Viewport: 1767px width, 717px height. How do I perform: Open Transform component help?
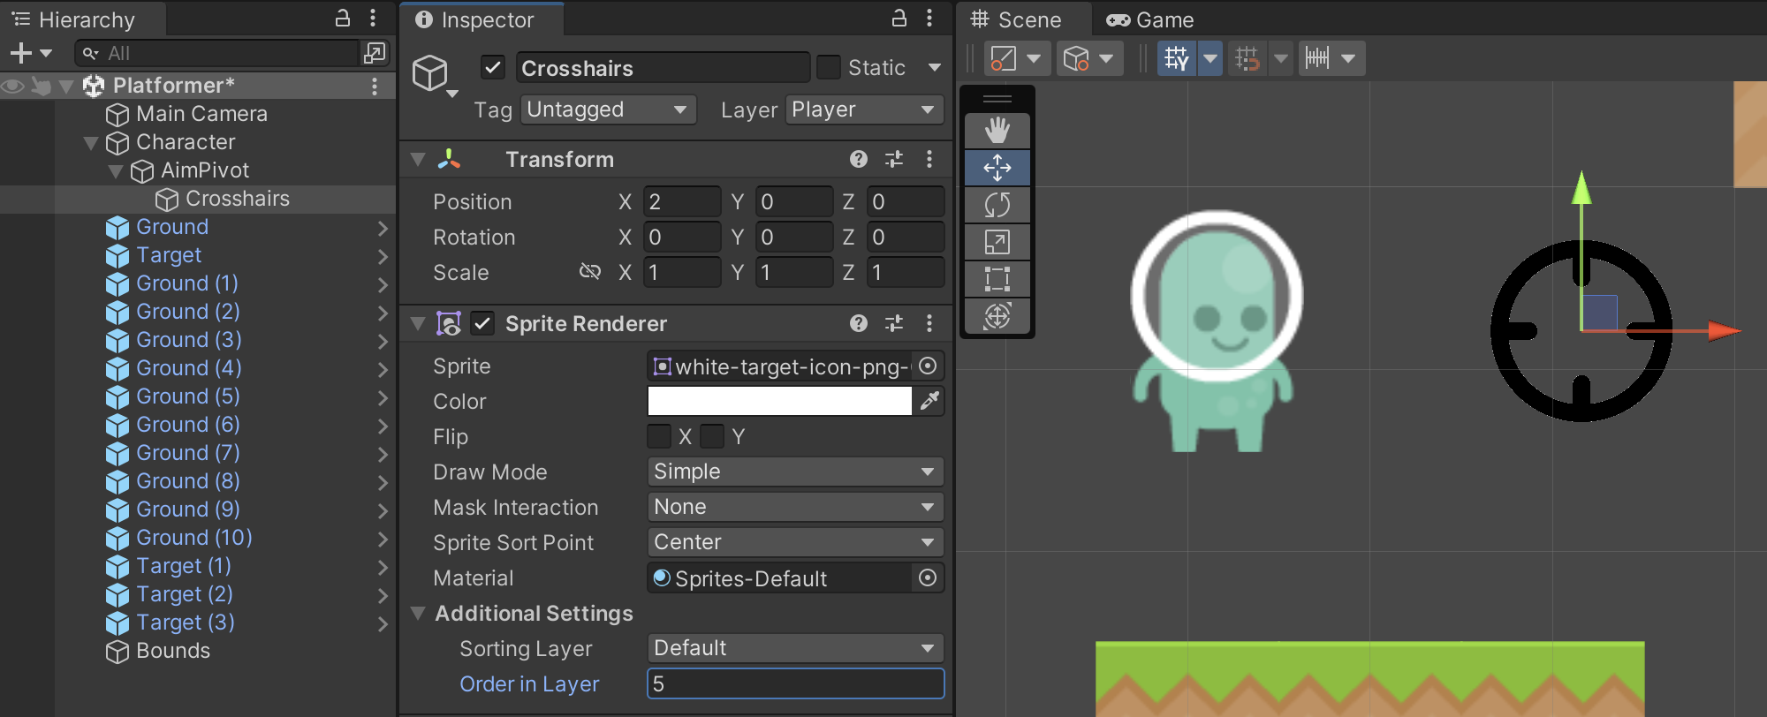pyautogui.click(x=858, y=159)
